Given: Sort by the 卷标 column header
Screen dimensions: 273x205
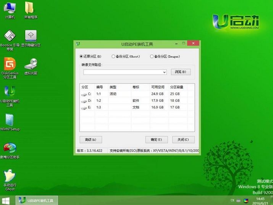Looking at the screenshot, I should [x=141, y=87].
